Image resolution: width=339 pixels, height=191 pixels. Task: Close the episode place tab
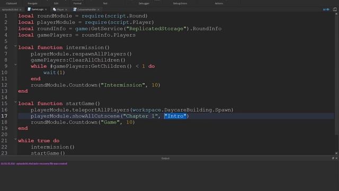coord(21,10)
